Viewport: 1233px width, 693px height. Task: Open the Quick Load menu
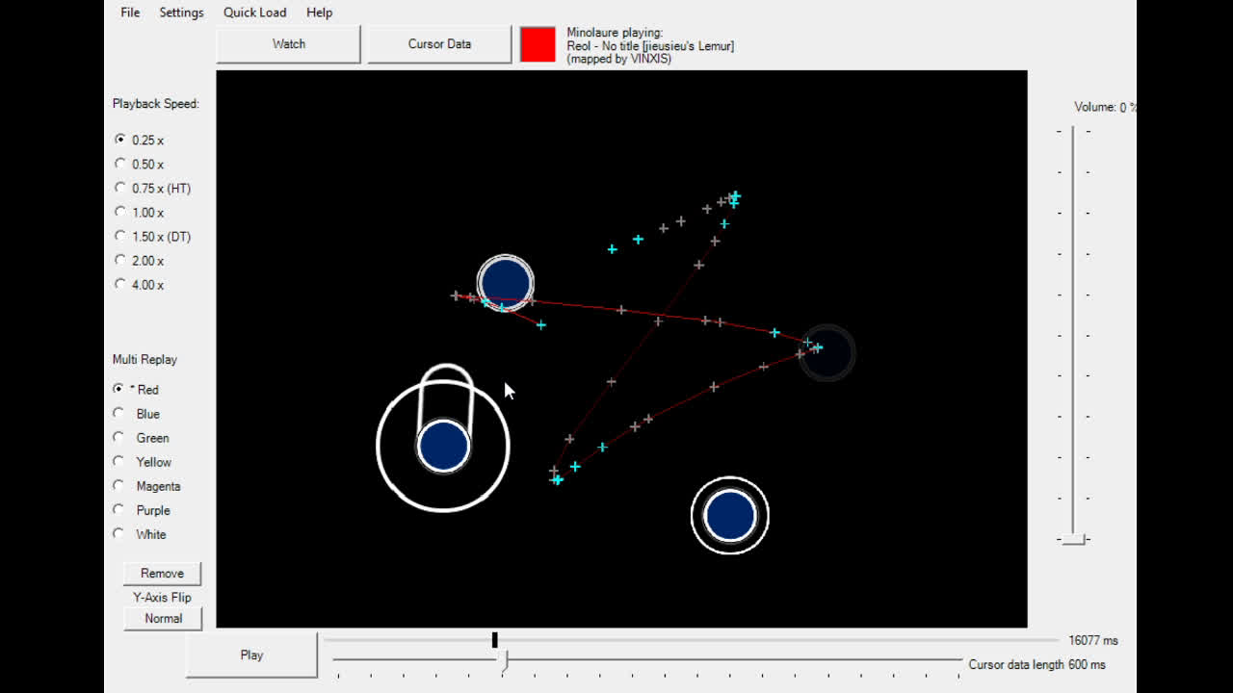coord(254,13)
